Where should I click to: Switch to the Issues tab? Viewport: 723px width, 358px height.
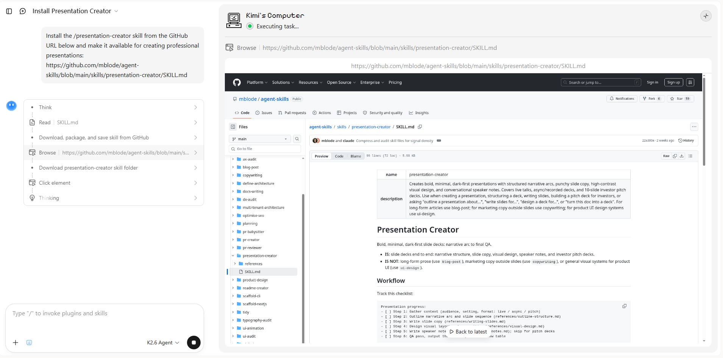tap(264, 113)
